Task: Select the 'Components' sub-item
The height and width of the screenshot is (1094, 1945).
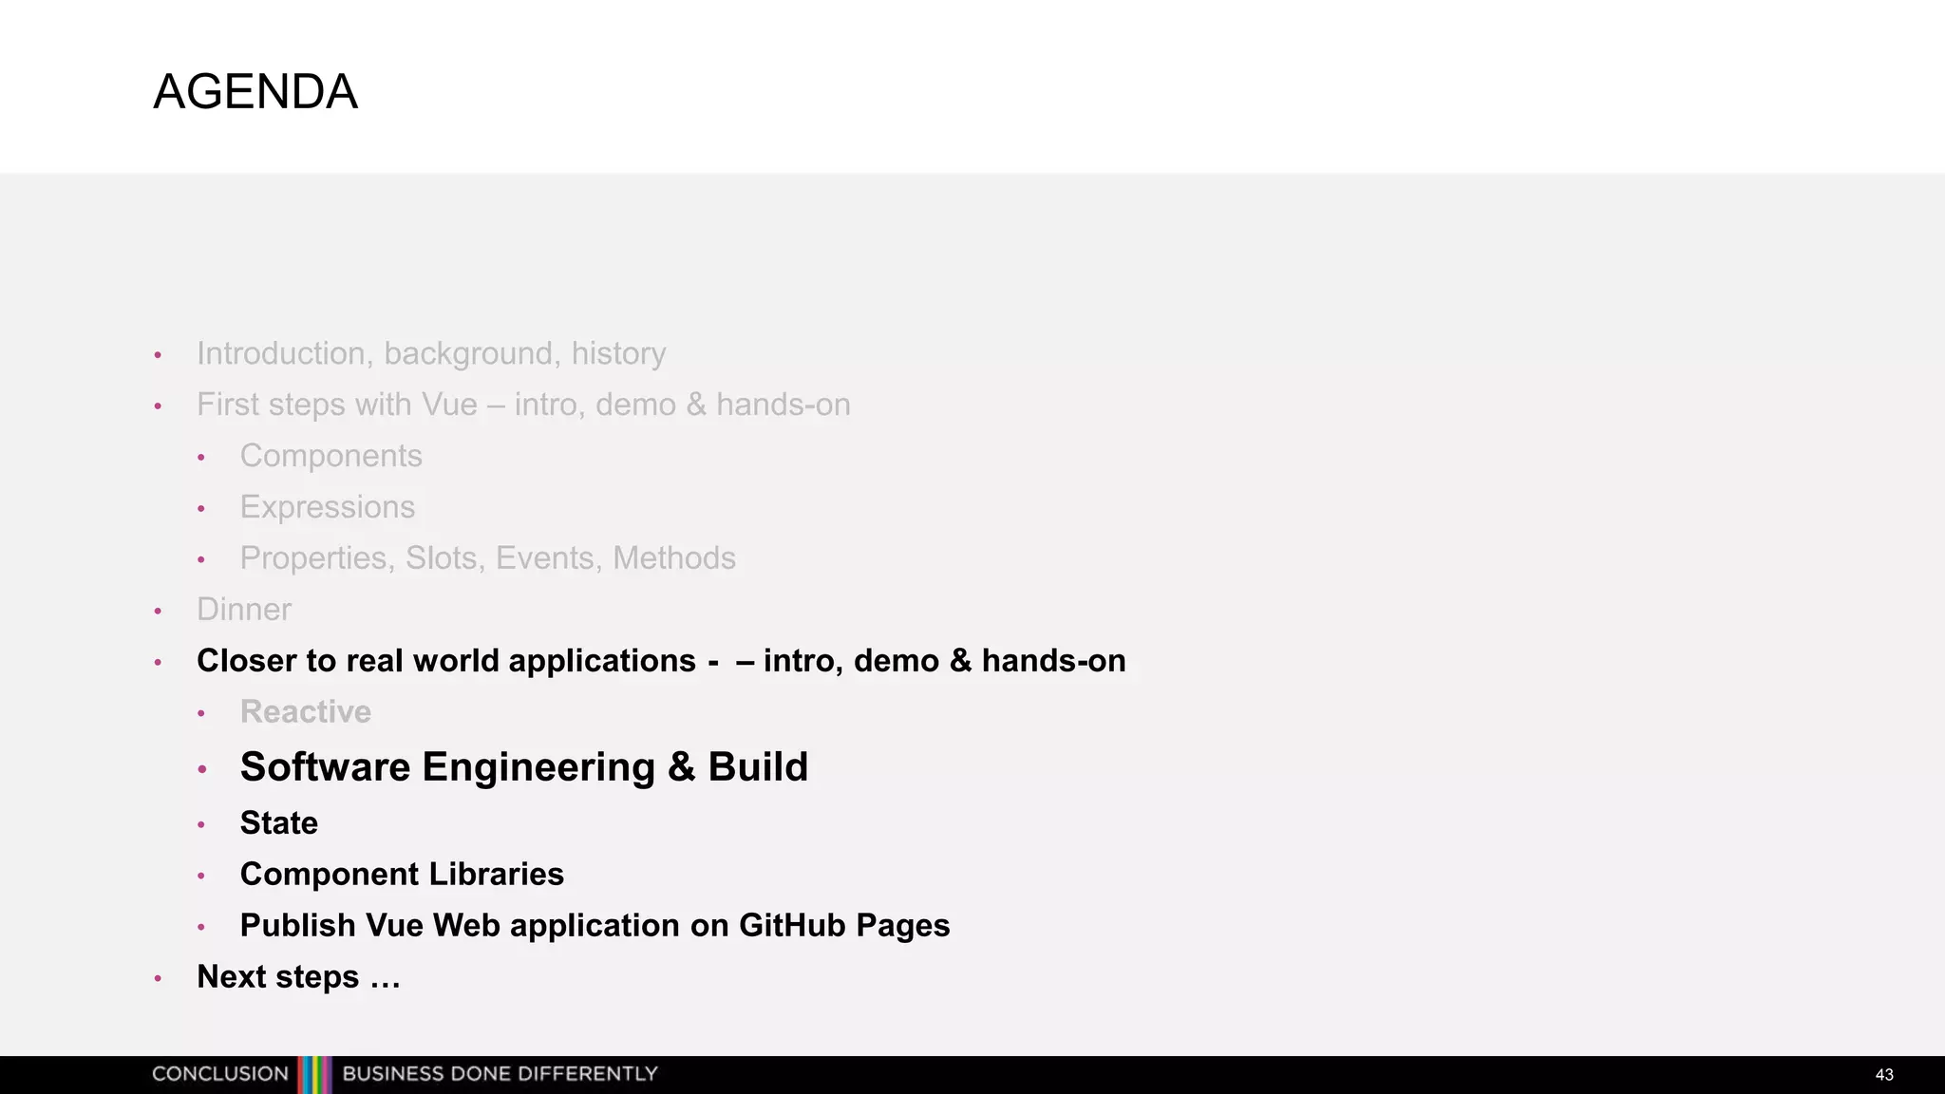Action: point(330,456)
